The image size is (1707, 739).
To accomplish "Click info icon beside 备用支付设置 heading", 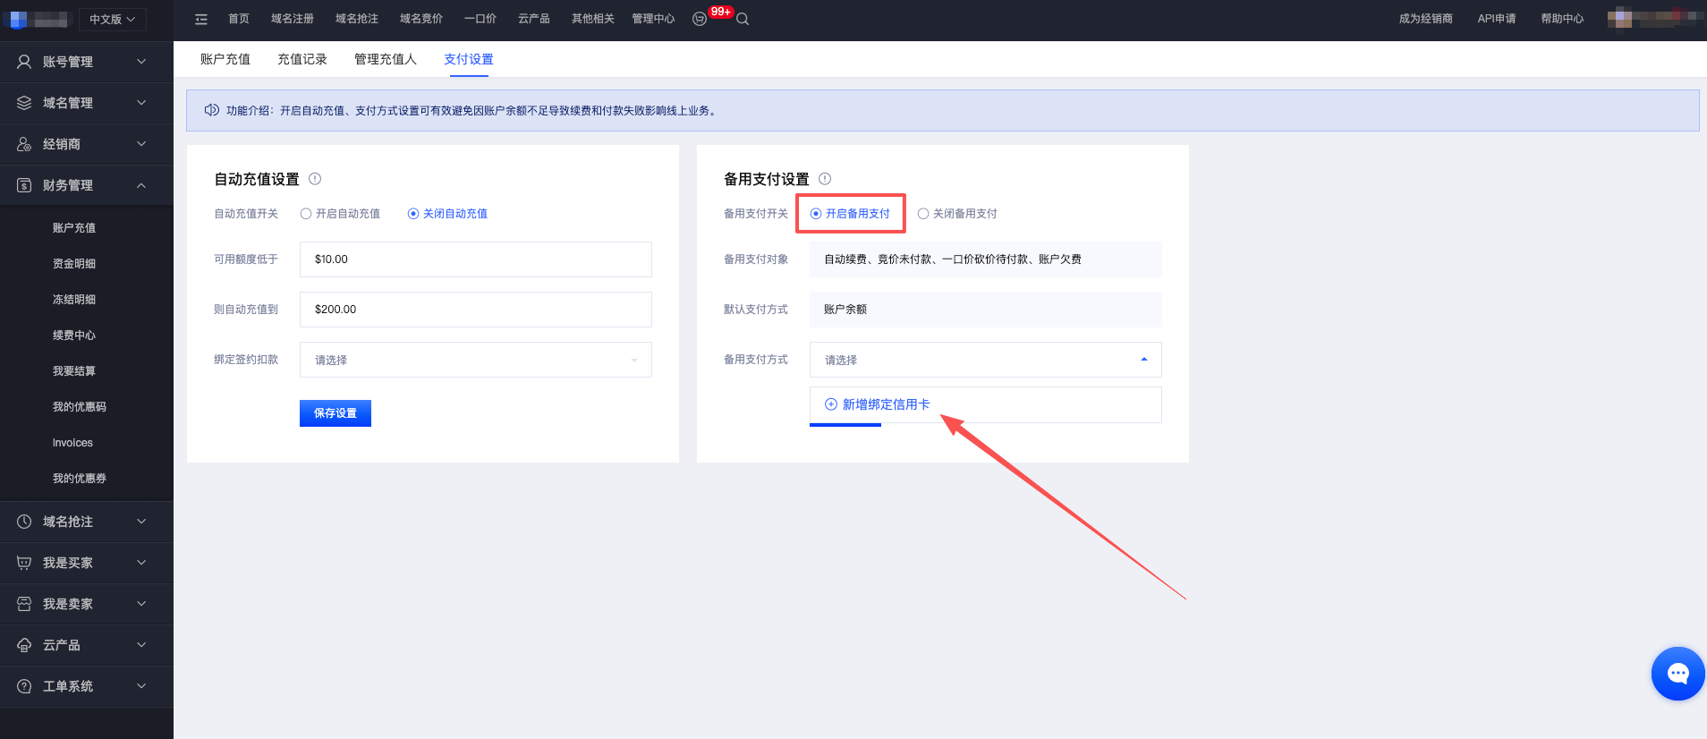I will (825, 179).
